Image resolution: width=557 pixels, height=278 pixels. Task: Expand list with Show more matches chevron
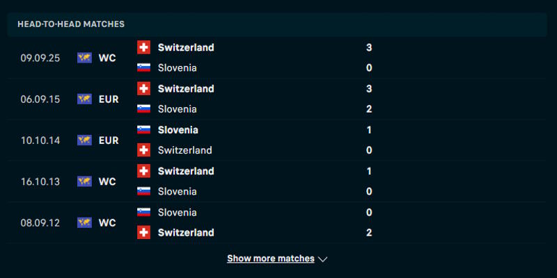click(x=322, y=259)
